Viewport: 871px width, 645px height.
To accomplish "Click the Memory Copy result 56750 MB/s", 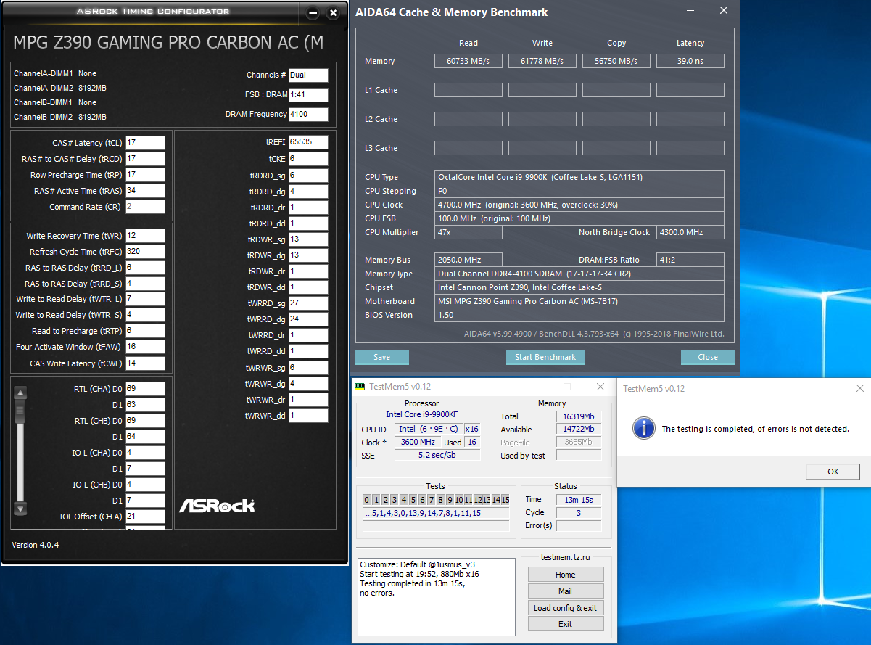I will coord(616,61).
